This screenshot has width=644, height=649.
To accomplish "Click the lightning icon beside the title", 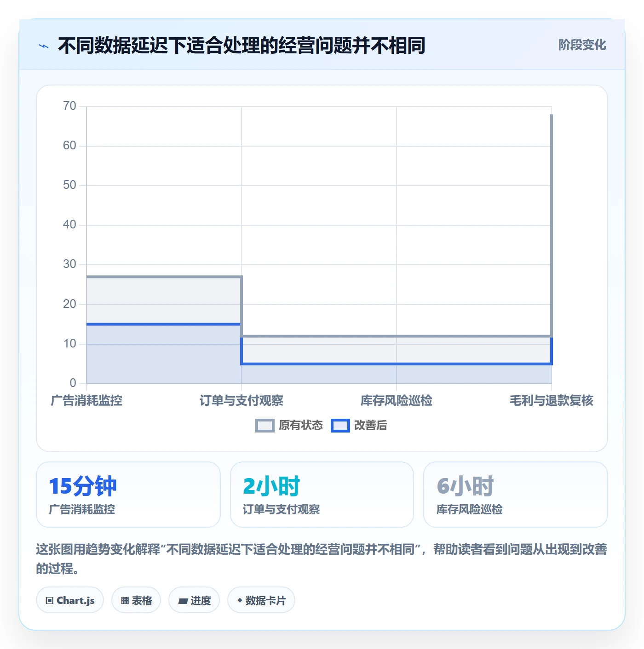I will 44,46.
